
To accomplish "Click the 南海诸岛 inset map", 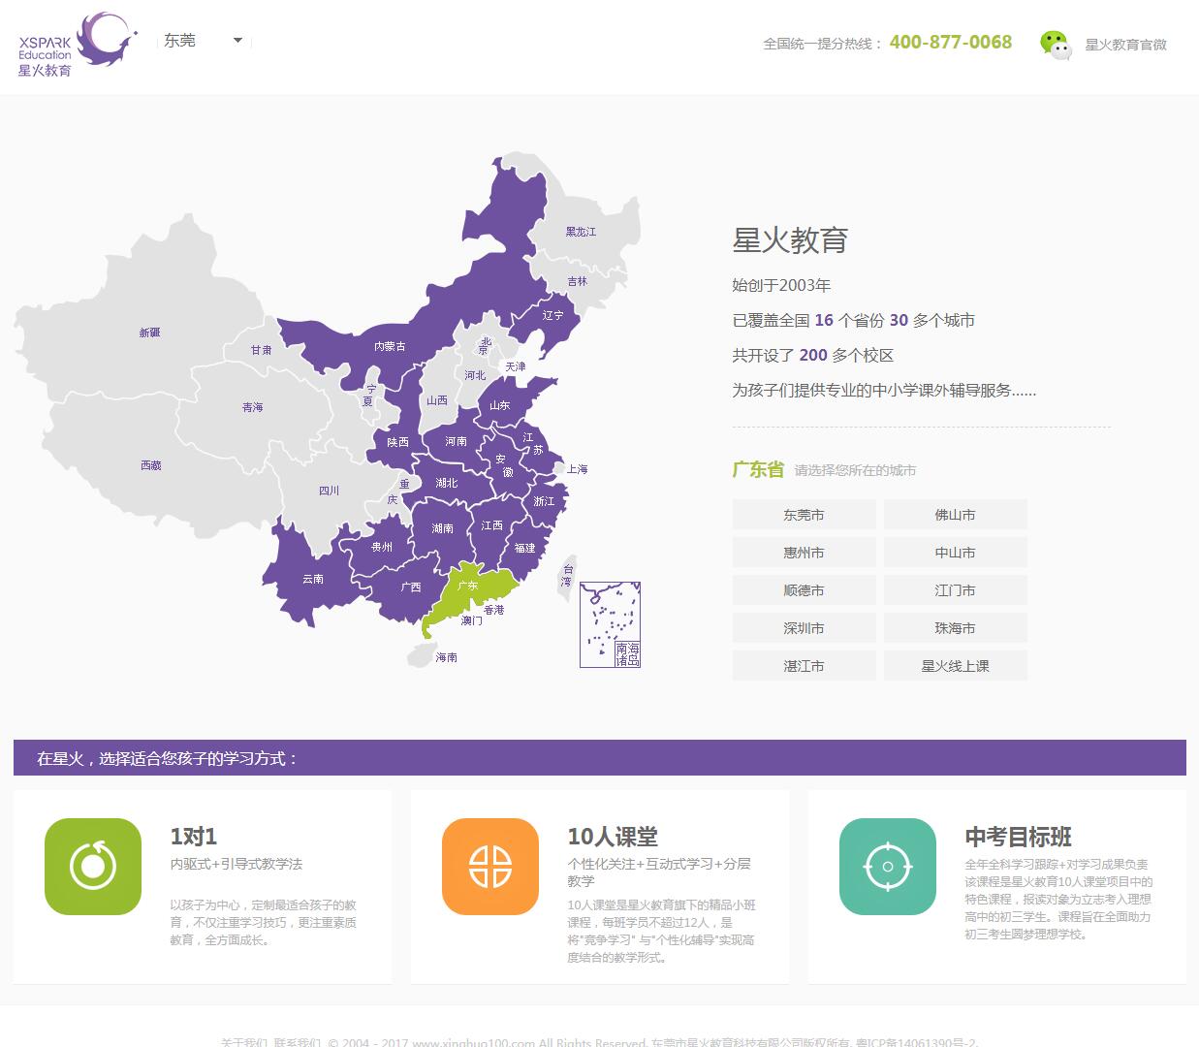I will 611,624.
